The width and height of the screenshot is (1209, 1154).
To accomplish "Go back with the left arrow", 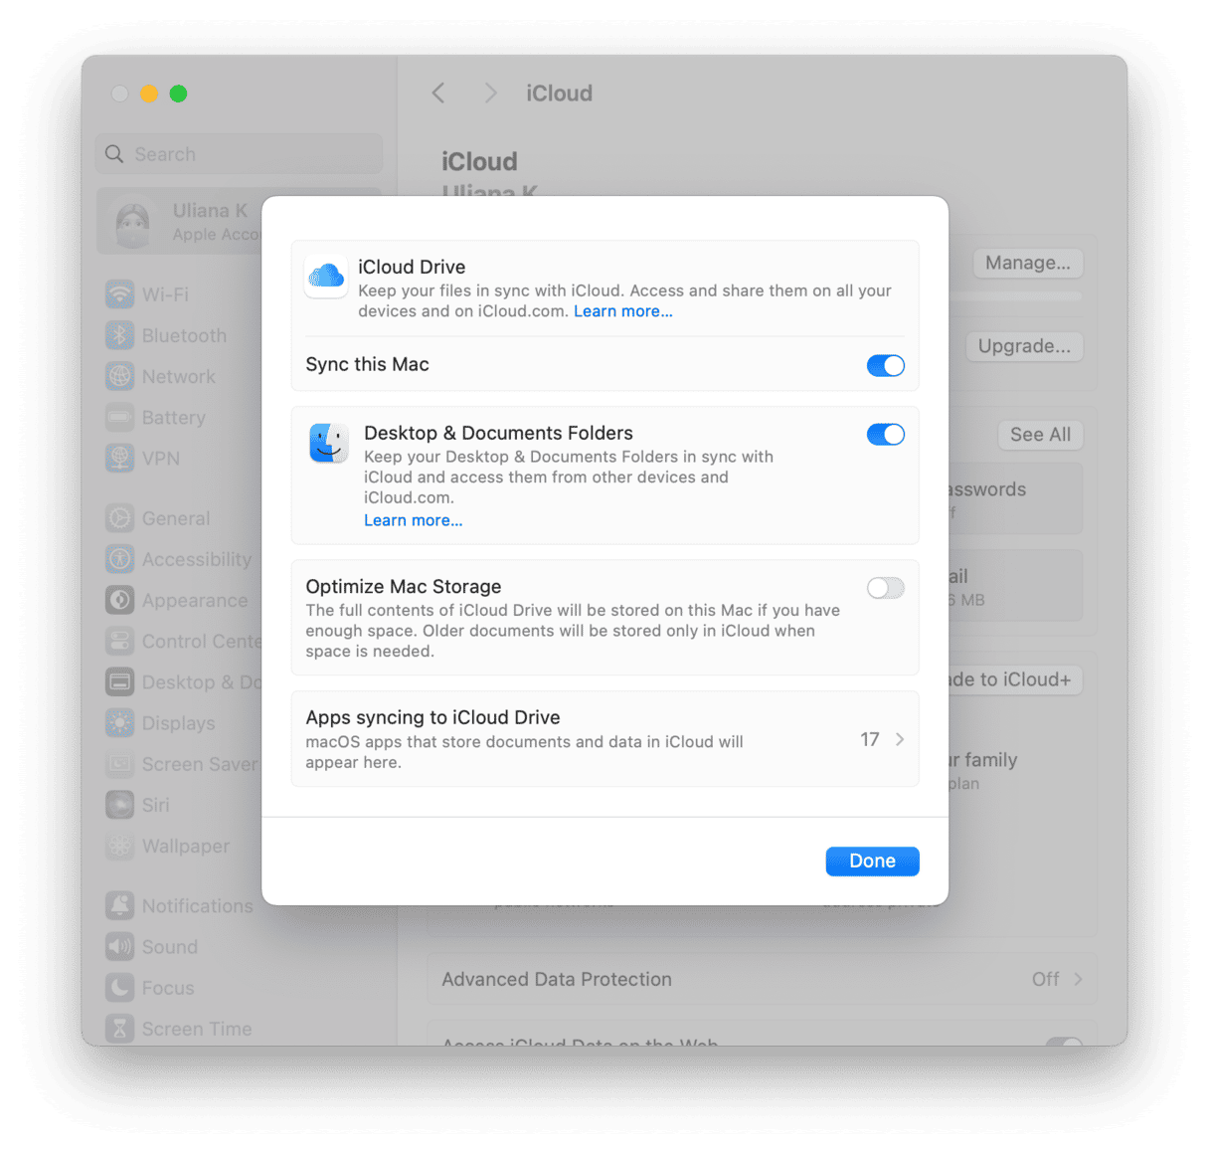I will pyautogui.click(x=438, y=93).
